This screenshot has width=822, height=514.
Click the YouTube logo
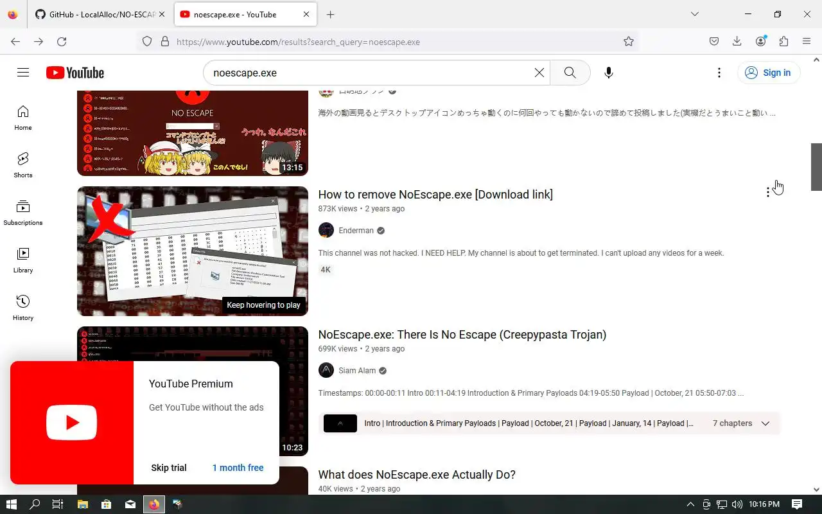tap(75, 73)
